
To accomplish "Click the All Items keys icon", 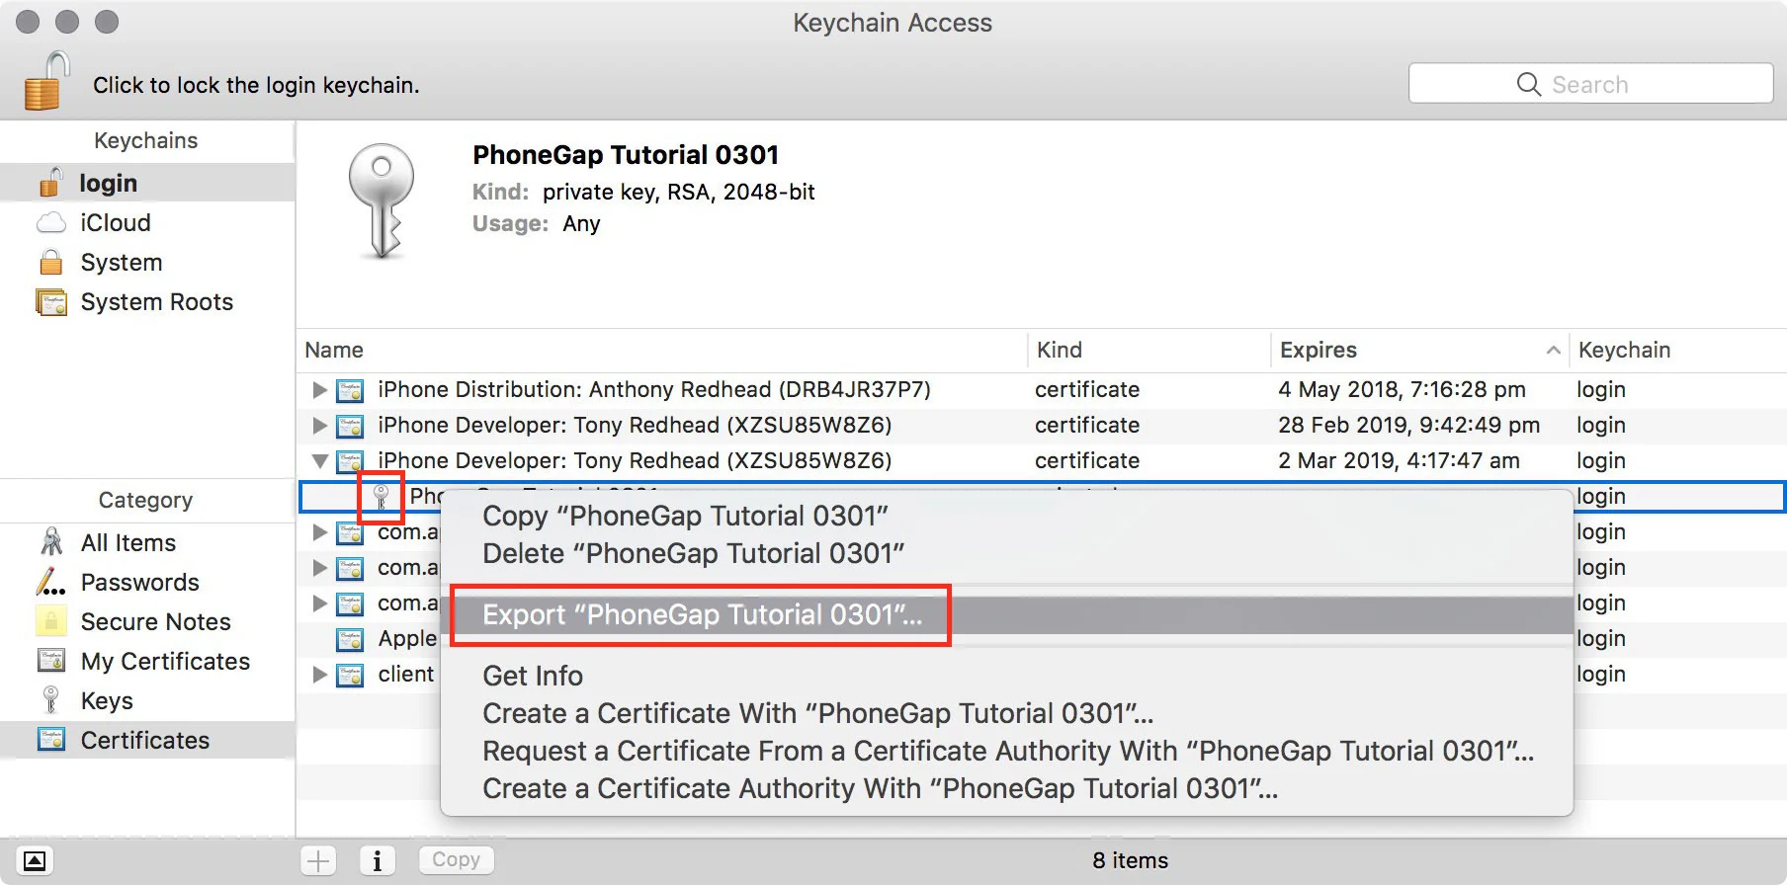I will click(51, 541).
